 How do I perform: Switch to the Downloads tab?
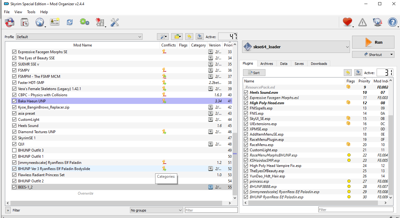(x=319, y=64)
